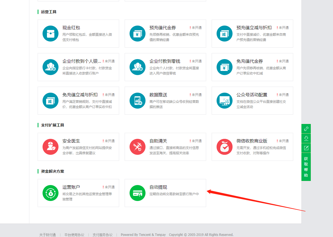This screenshot has width=333, height=237.
Task: Select the 预充值立减与折扣 card title
Action: [254, 28]
